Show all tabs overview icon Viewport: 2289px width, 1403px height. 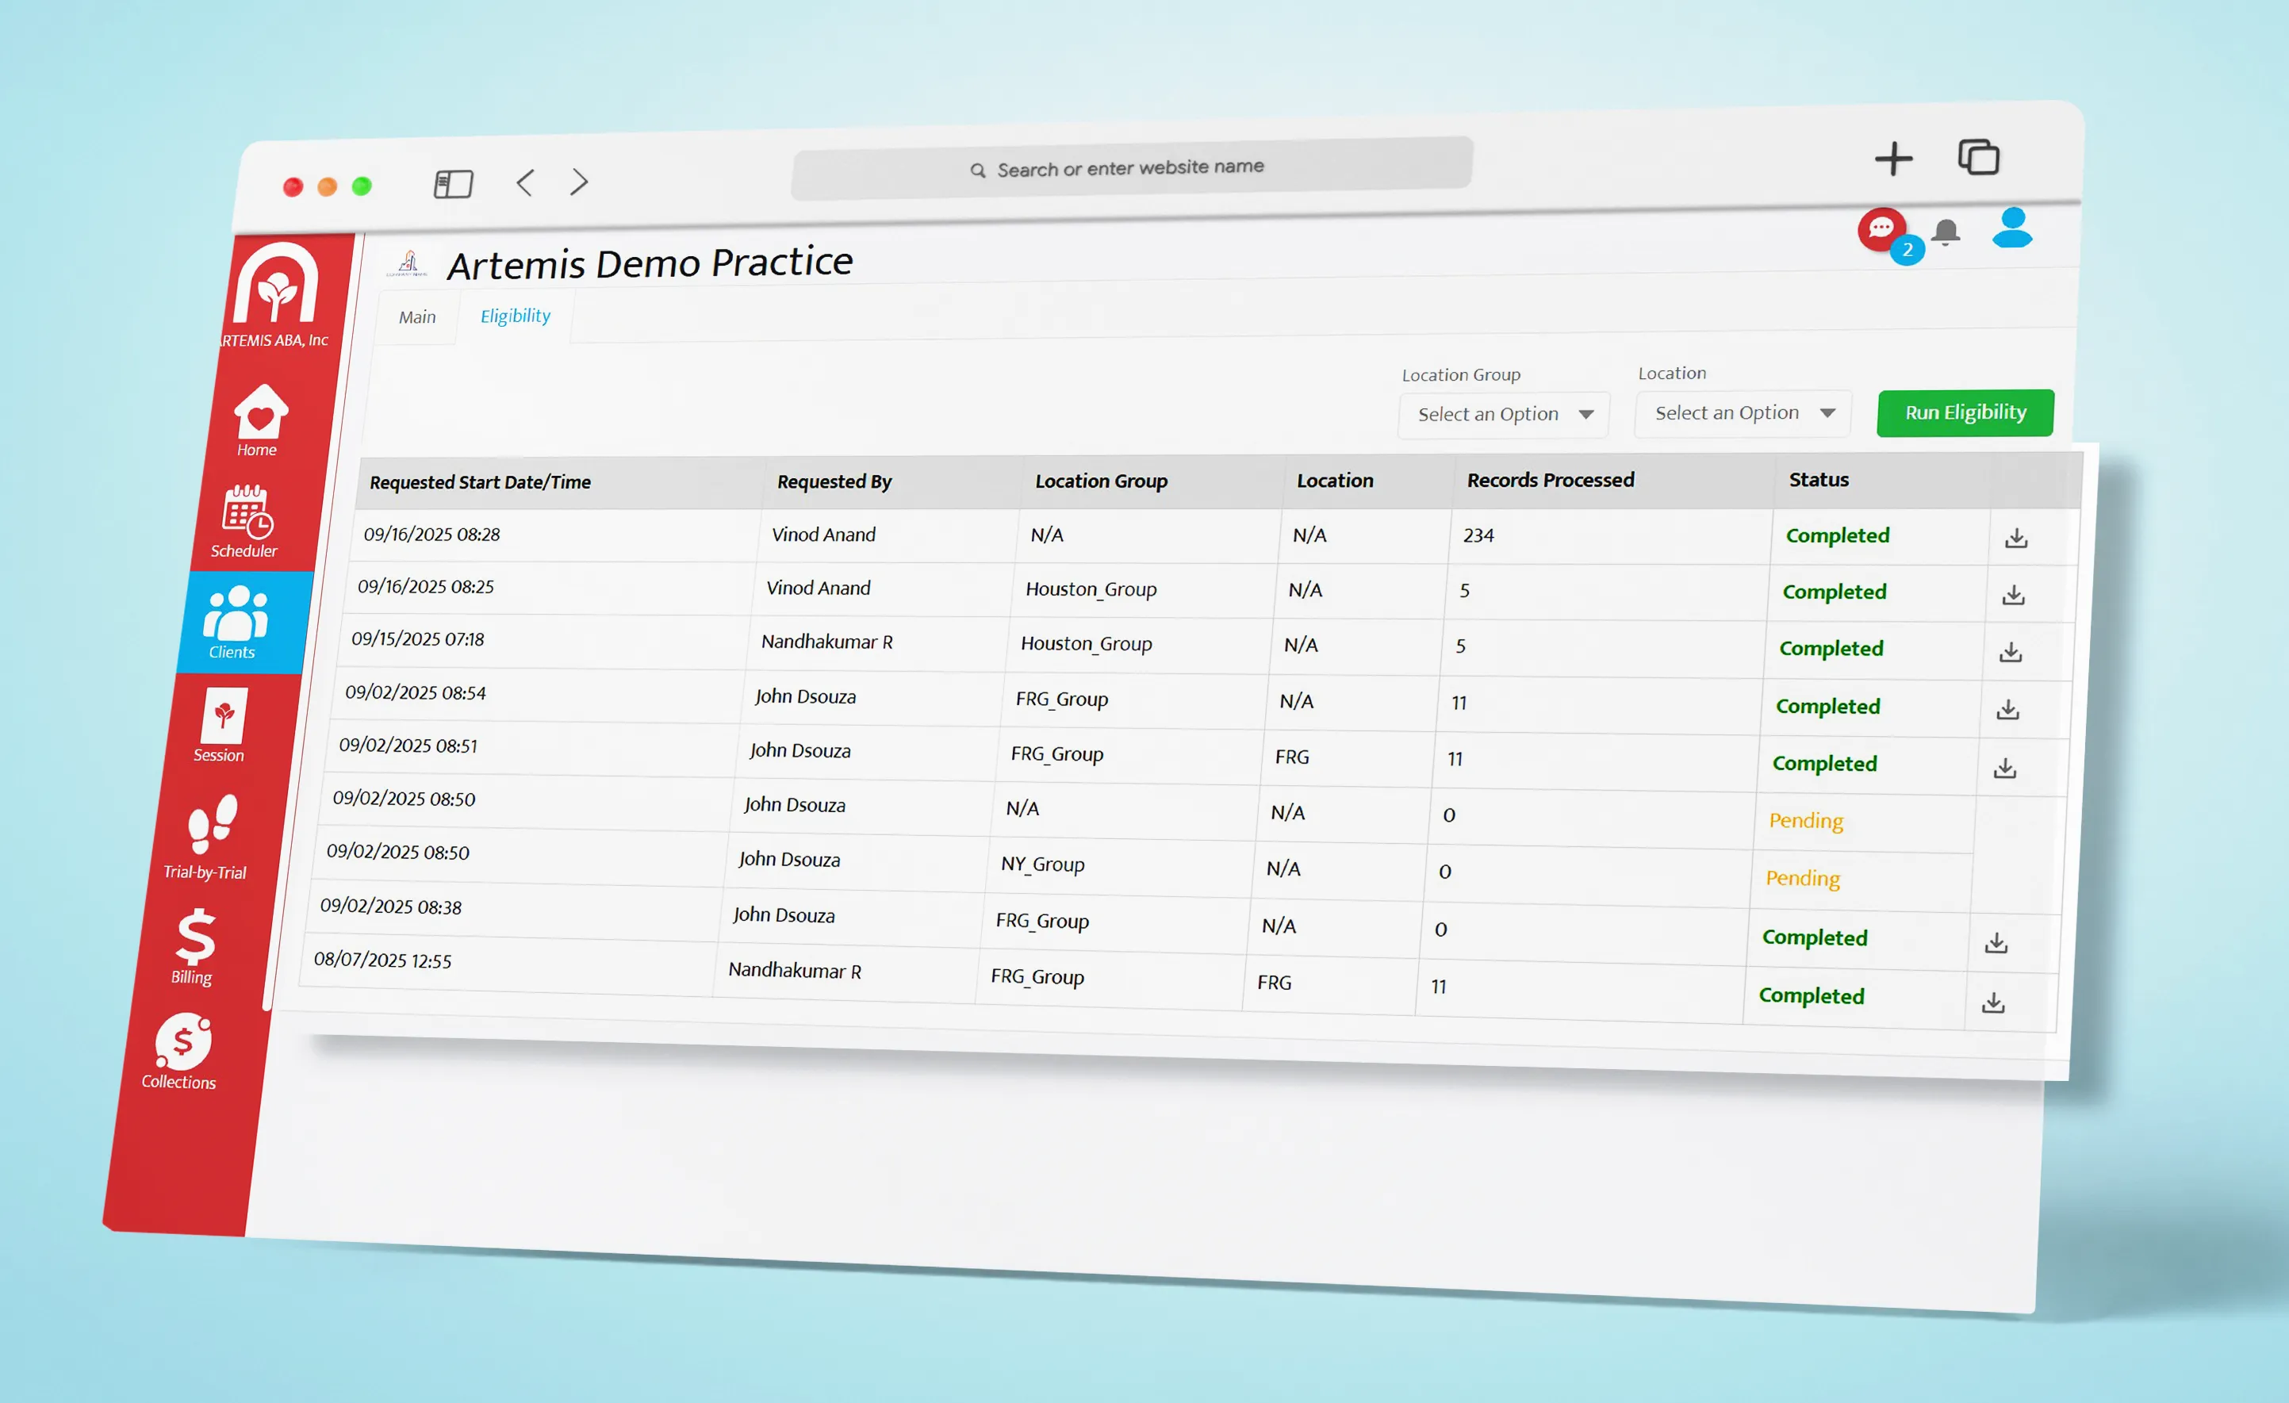(x=1979, y=157)
